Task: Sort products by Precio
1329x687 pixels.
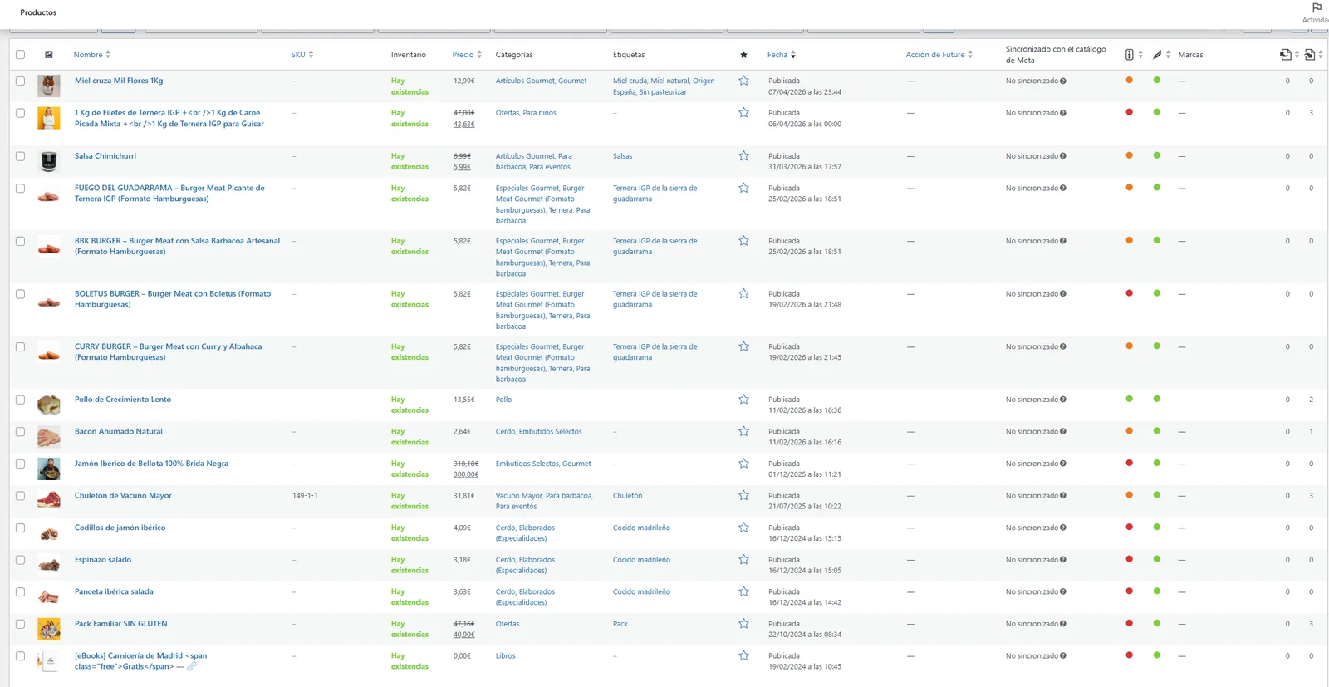Action: click(x=467, y=55)
